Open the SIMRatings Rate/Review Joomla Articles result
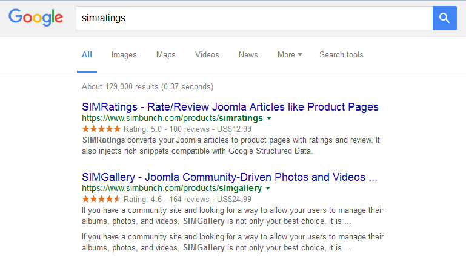466x260 pixels. (x=230, y=107)
